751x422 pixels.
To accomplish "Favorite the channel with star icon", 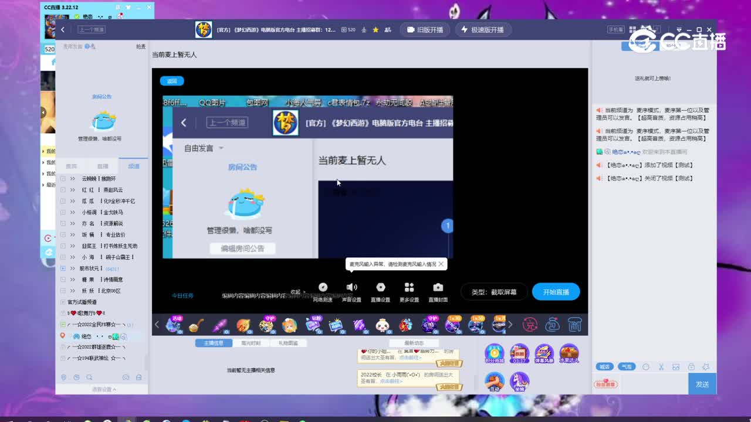I will 375,30.
